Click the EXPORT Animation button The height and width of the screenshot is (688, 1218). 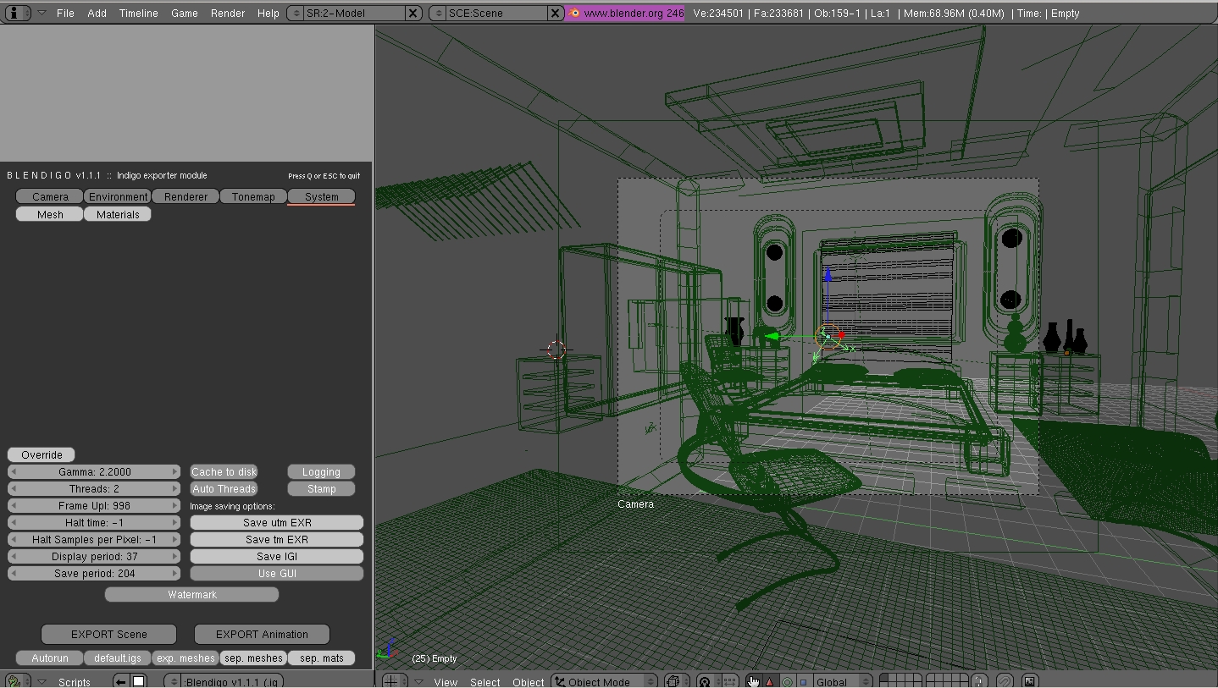(x=262, y=634)
